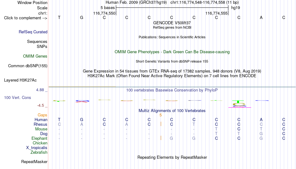
Task: Select the Sequences track label
Action: (37, 41)
